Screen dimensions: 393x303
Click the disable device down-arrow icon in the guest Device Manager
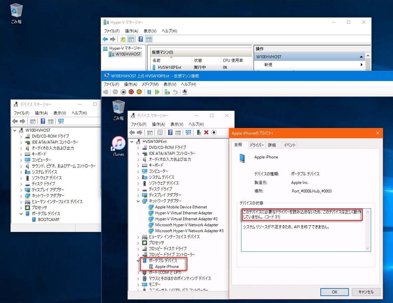(214, 132)
